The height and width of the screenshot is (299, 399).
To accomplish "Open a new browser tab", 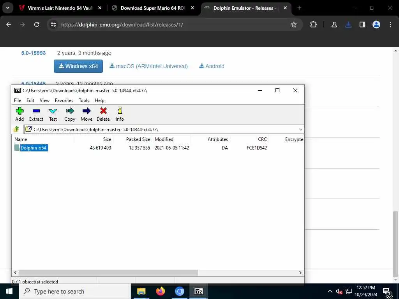I will click(299, 8).
